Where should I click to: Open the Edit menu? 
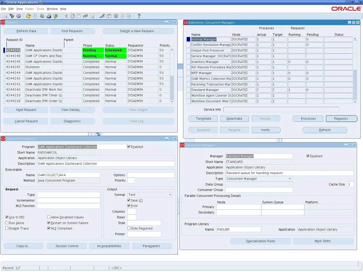11,9
